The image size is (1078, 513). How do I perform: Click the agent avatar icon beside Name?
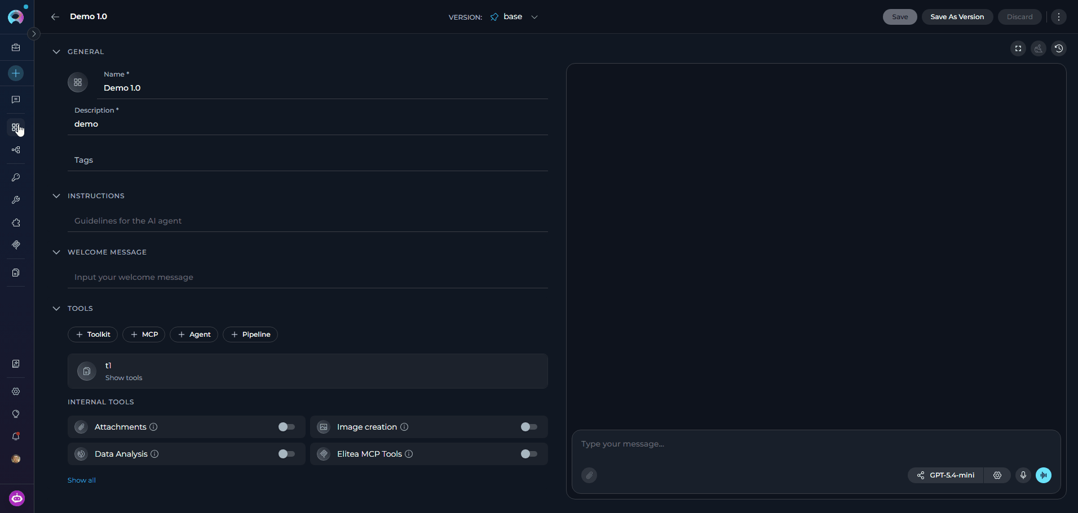[78, 82]
